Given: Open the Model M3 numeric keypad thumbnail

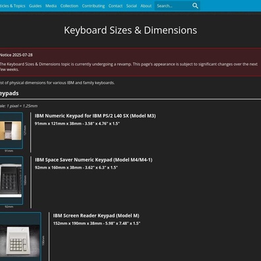Looking at the screenshot, I should point(11,130).
